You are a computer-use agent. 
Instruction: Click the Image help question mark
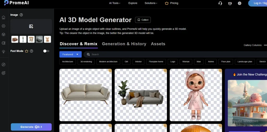21,15
